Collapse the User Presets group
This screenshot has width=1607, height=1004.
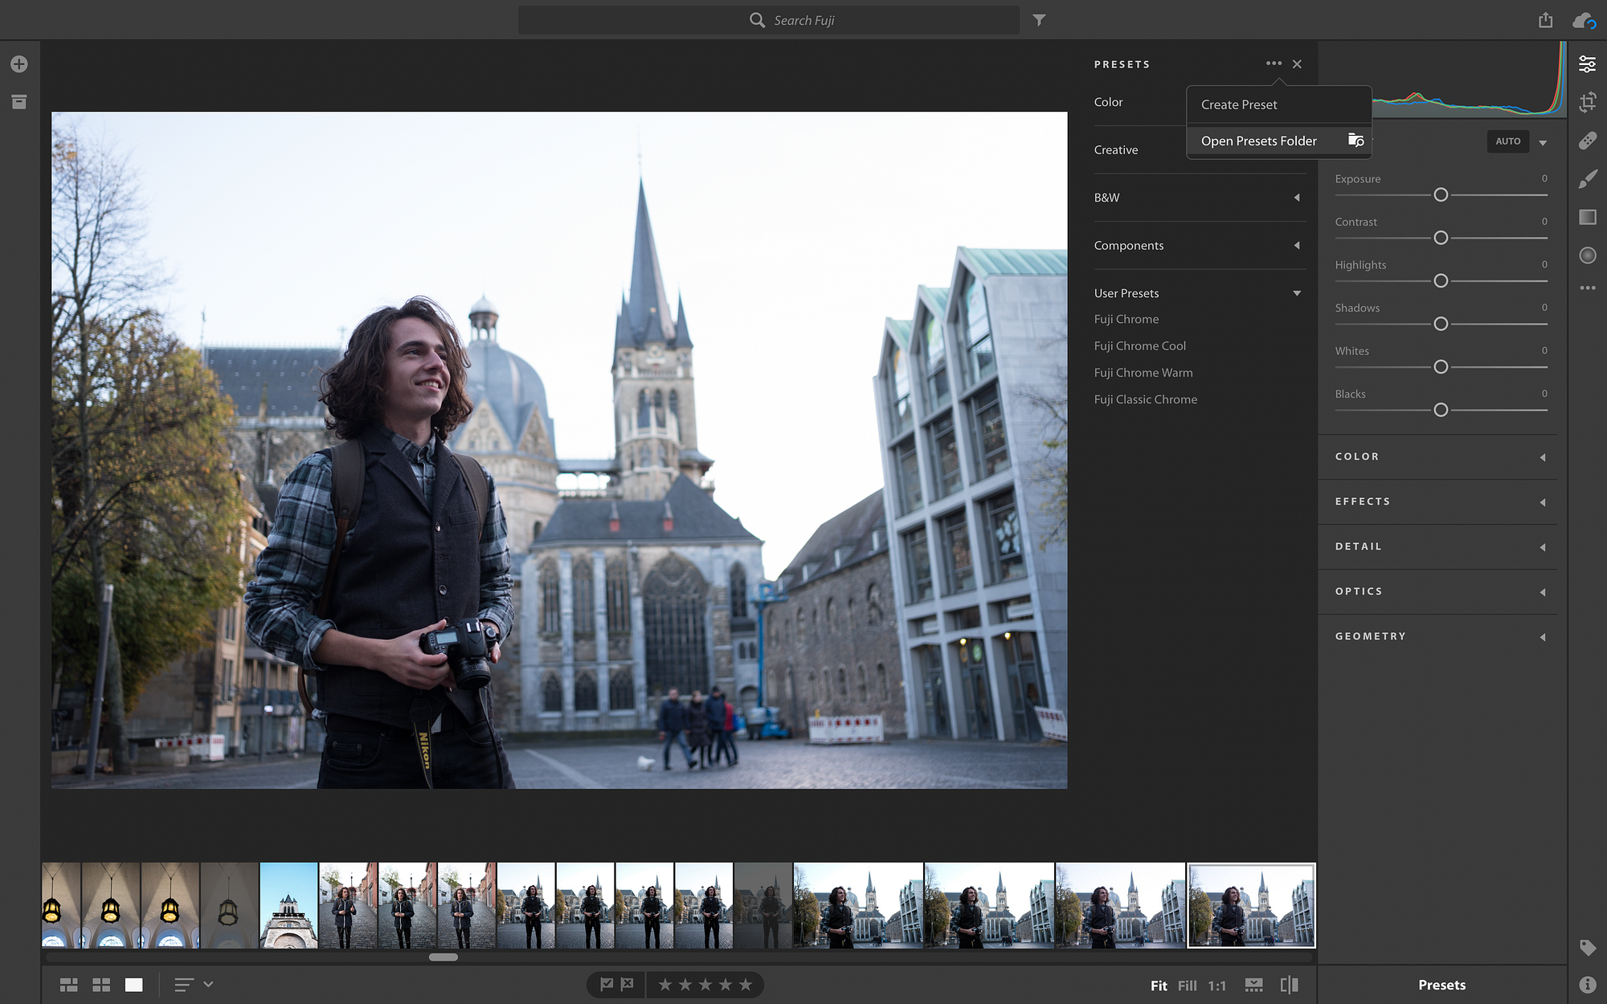1296,293
